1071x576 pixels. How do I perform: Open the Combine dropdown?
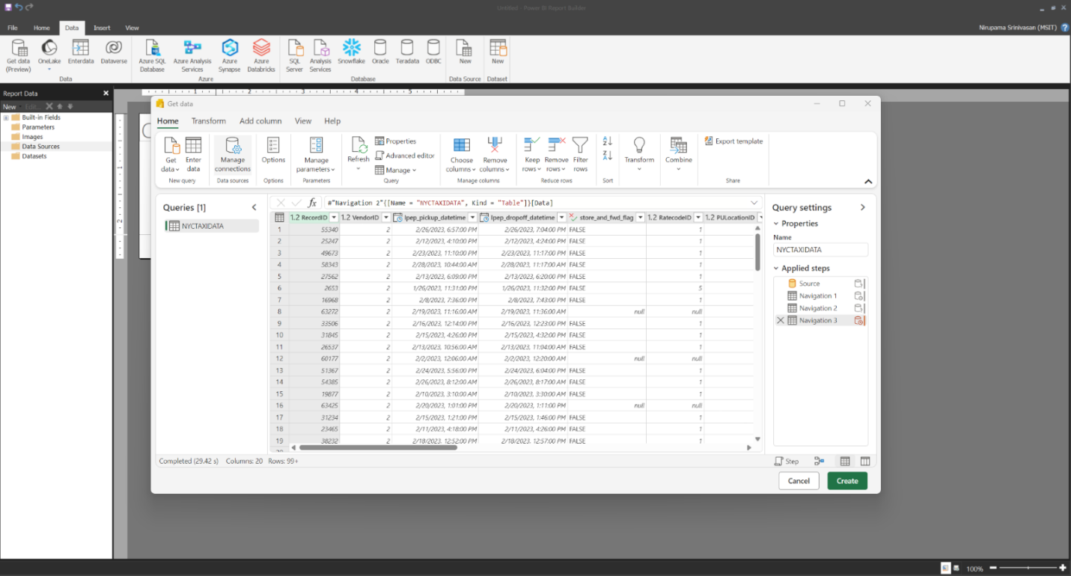678,155
